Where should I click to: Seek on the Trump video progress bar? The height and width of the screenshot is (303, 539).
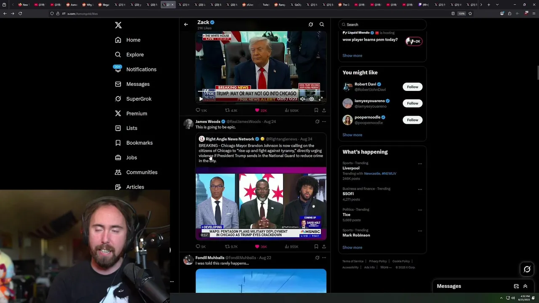[x=261, y=91]
